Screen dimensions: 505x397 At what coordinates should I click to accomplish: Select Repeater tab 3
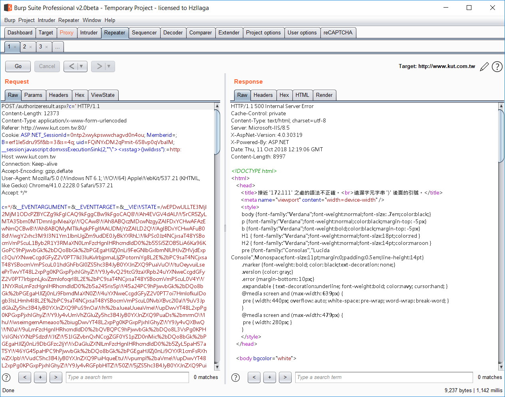coord(40,47)
